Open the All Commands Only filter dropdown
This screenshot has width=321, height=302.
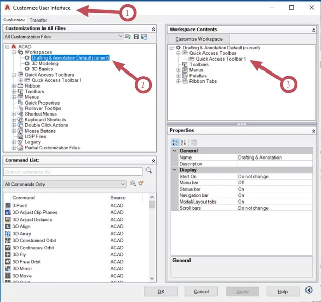123,184
